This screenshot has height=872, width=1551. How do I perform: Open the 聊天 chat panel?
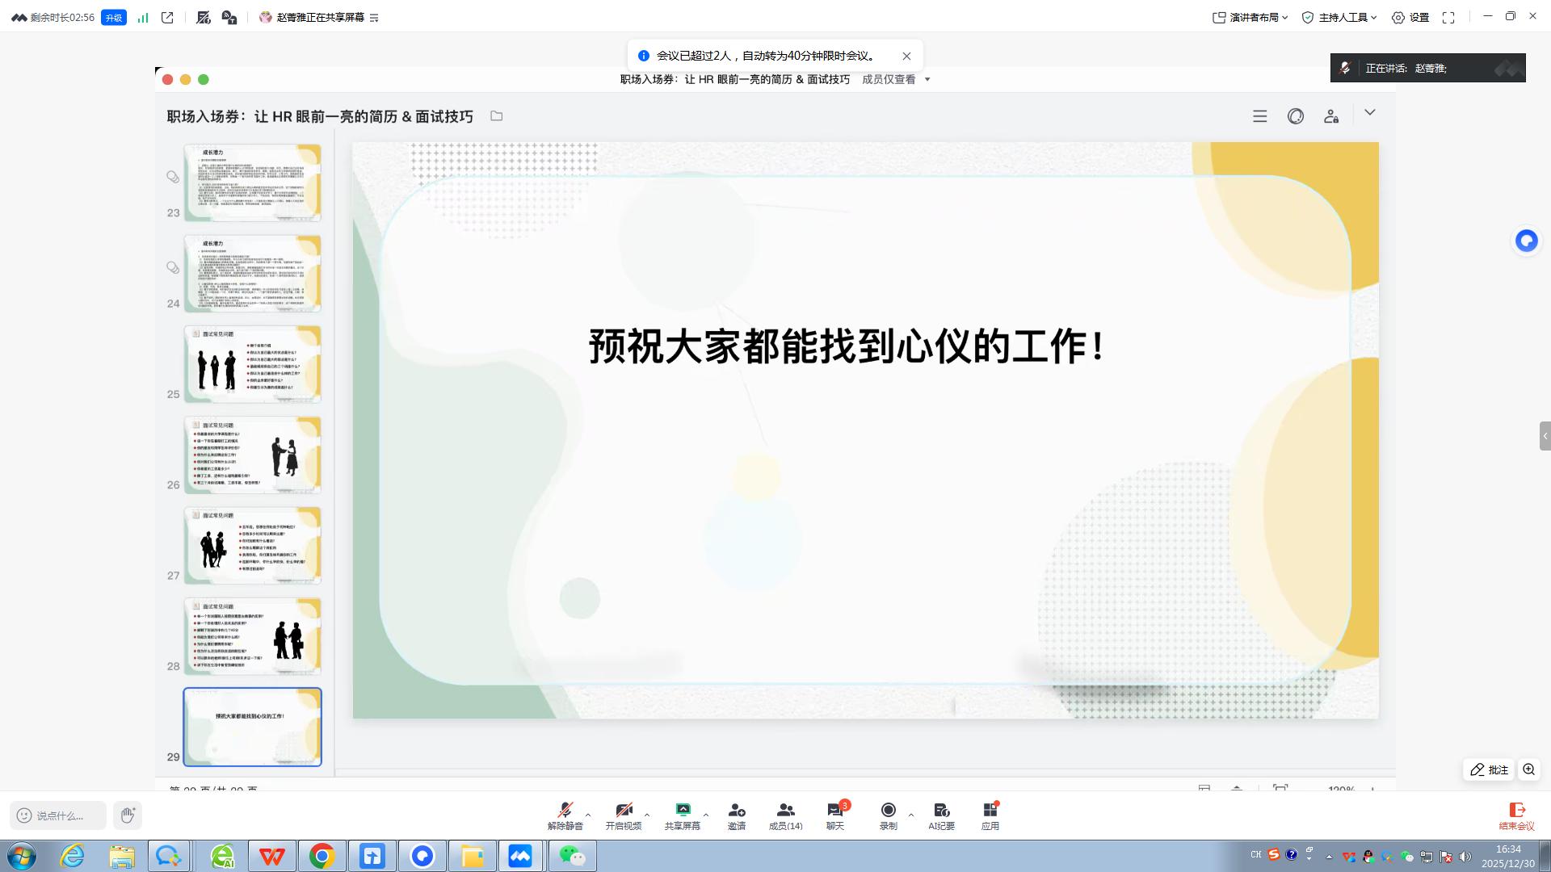tap(834, 811)
